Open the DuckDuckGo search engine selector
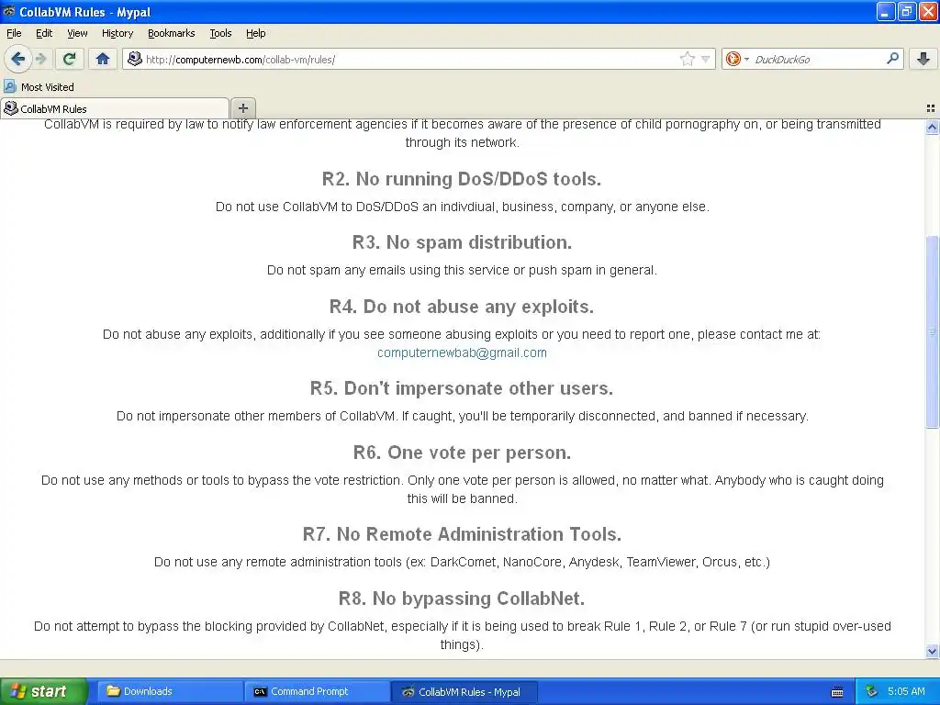 tap(737, 59)
